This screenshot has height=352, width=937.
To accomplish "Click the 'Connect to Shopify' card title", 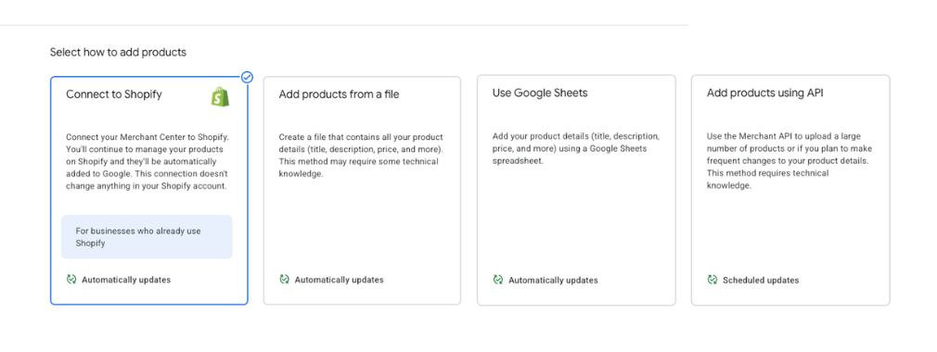I will tap(114, 94).
